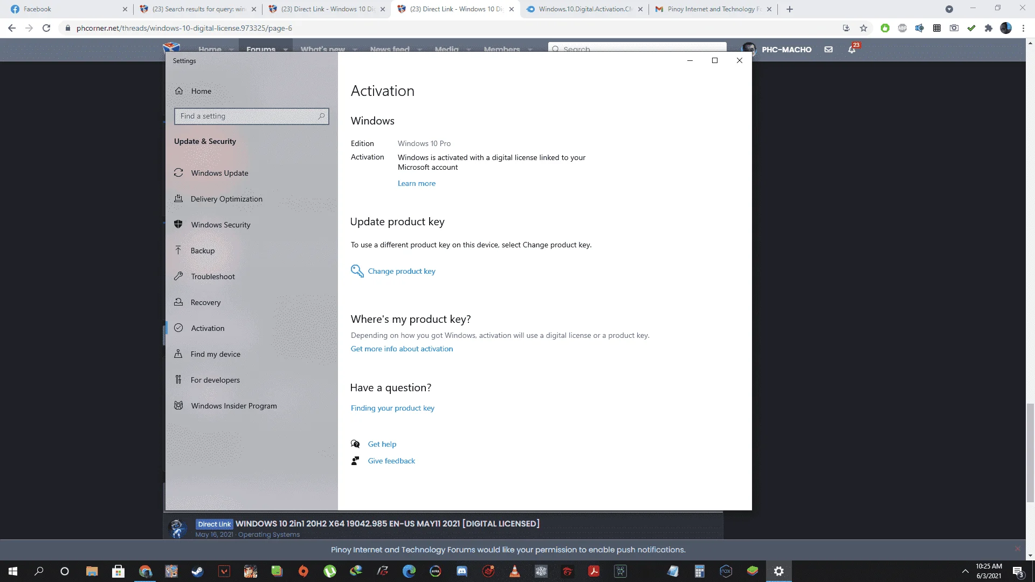Show hidden system tray icons
This screenshot has height=582, width=1035.
[965, 571]
